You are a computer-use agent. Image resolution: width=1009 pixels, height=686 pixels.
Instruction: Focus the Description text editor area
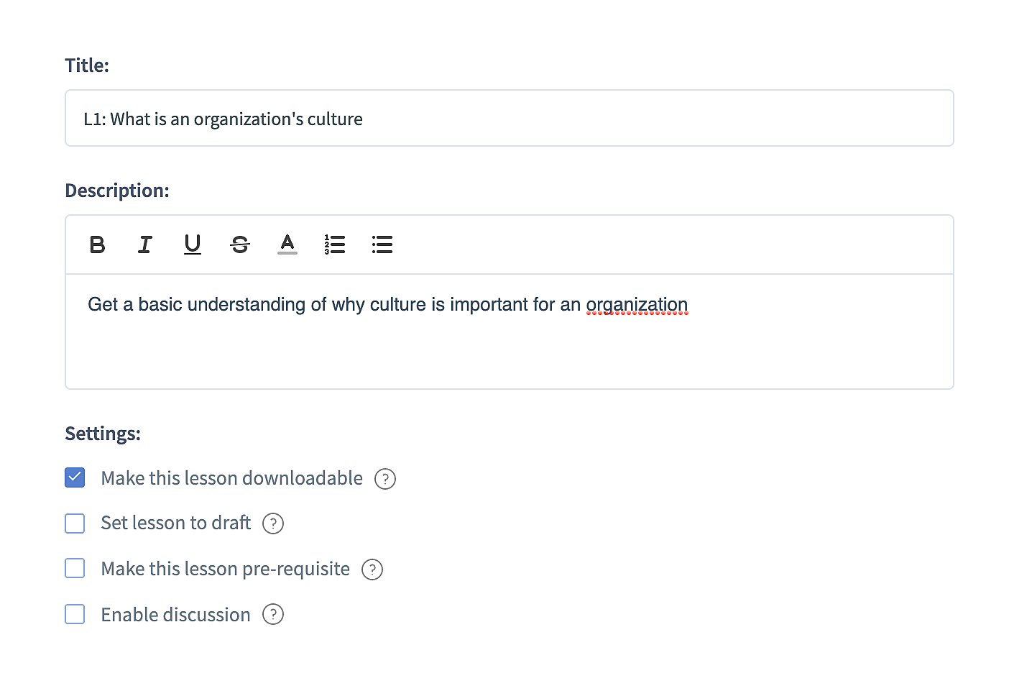(509, 345)
